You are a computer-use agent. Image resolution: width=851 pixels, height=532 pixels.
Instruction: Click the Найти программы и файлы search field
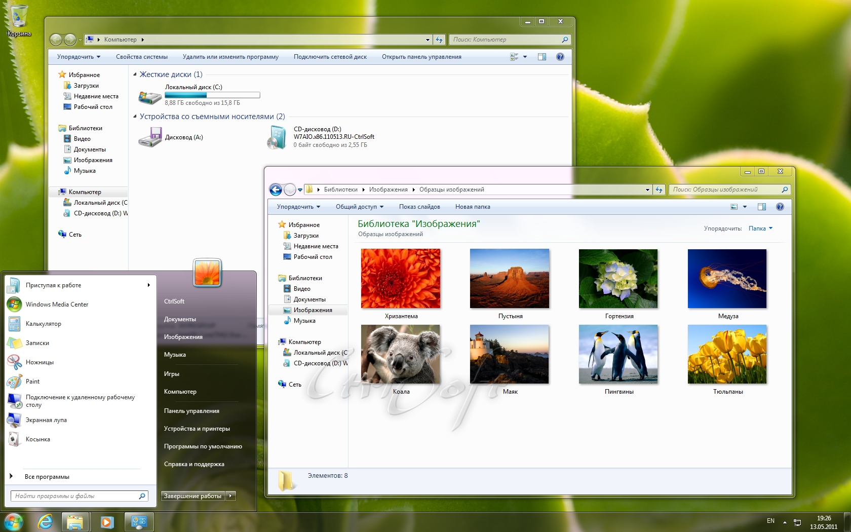click(x=75, y=496)
